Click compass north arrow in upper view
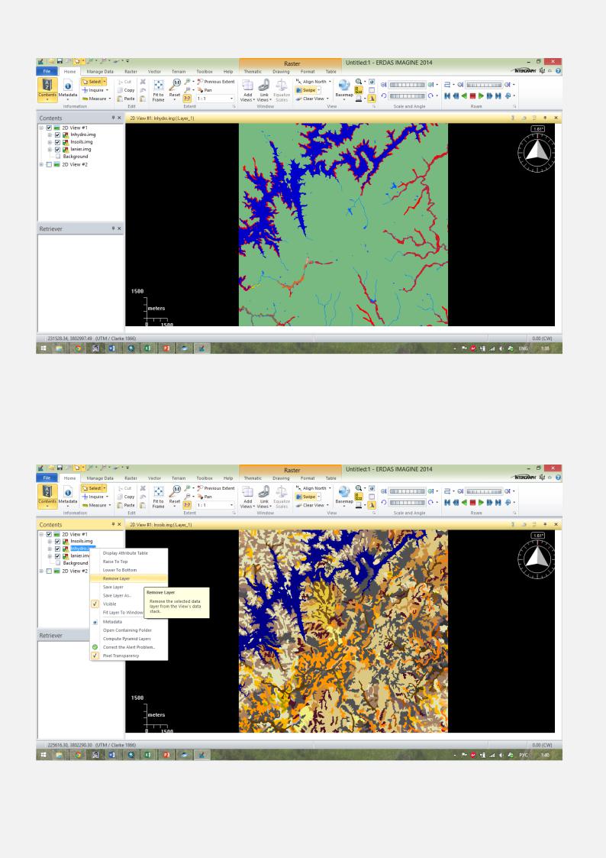606x858 pixels. tap(538, 151)
